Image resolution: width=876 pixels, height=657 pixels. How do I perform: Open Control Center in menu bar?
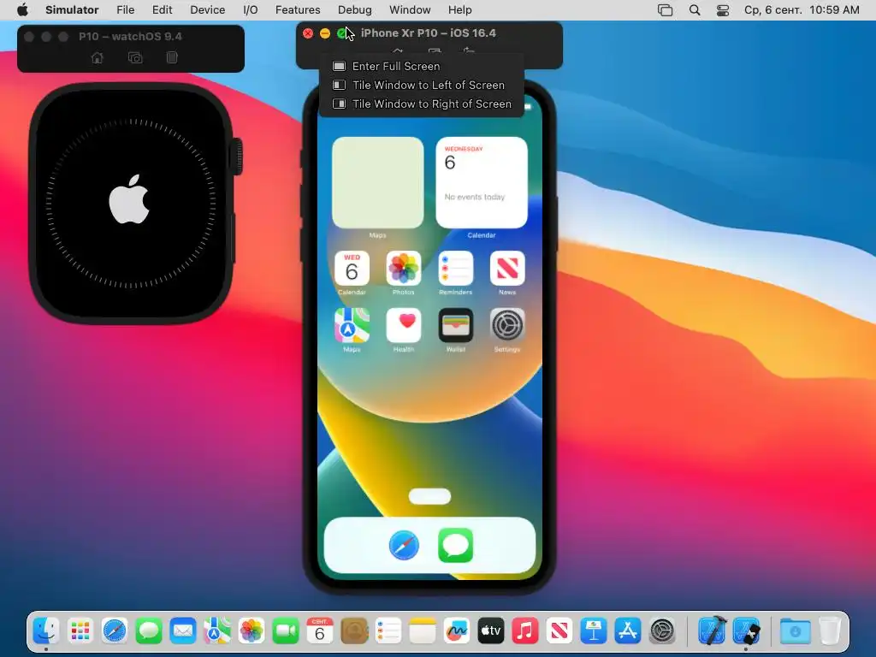pyautogui.click(x=722, y=9)
